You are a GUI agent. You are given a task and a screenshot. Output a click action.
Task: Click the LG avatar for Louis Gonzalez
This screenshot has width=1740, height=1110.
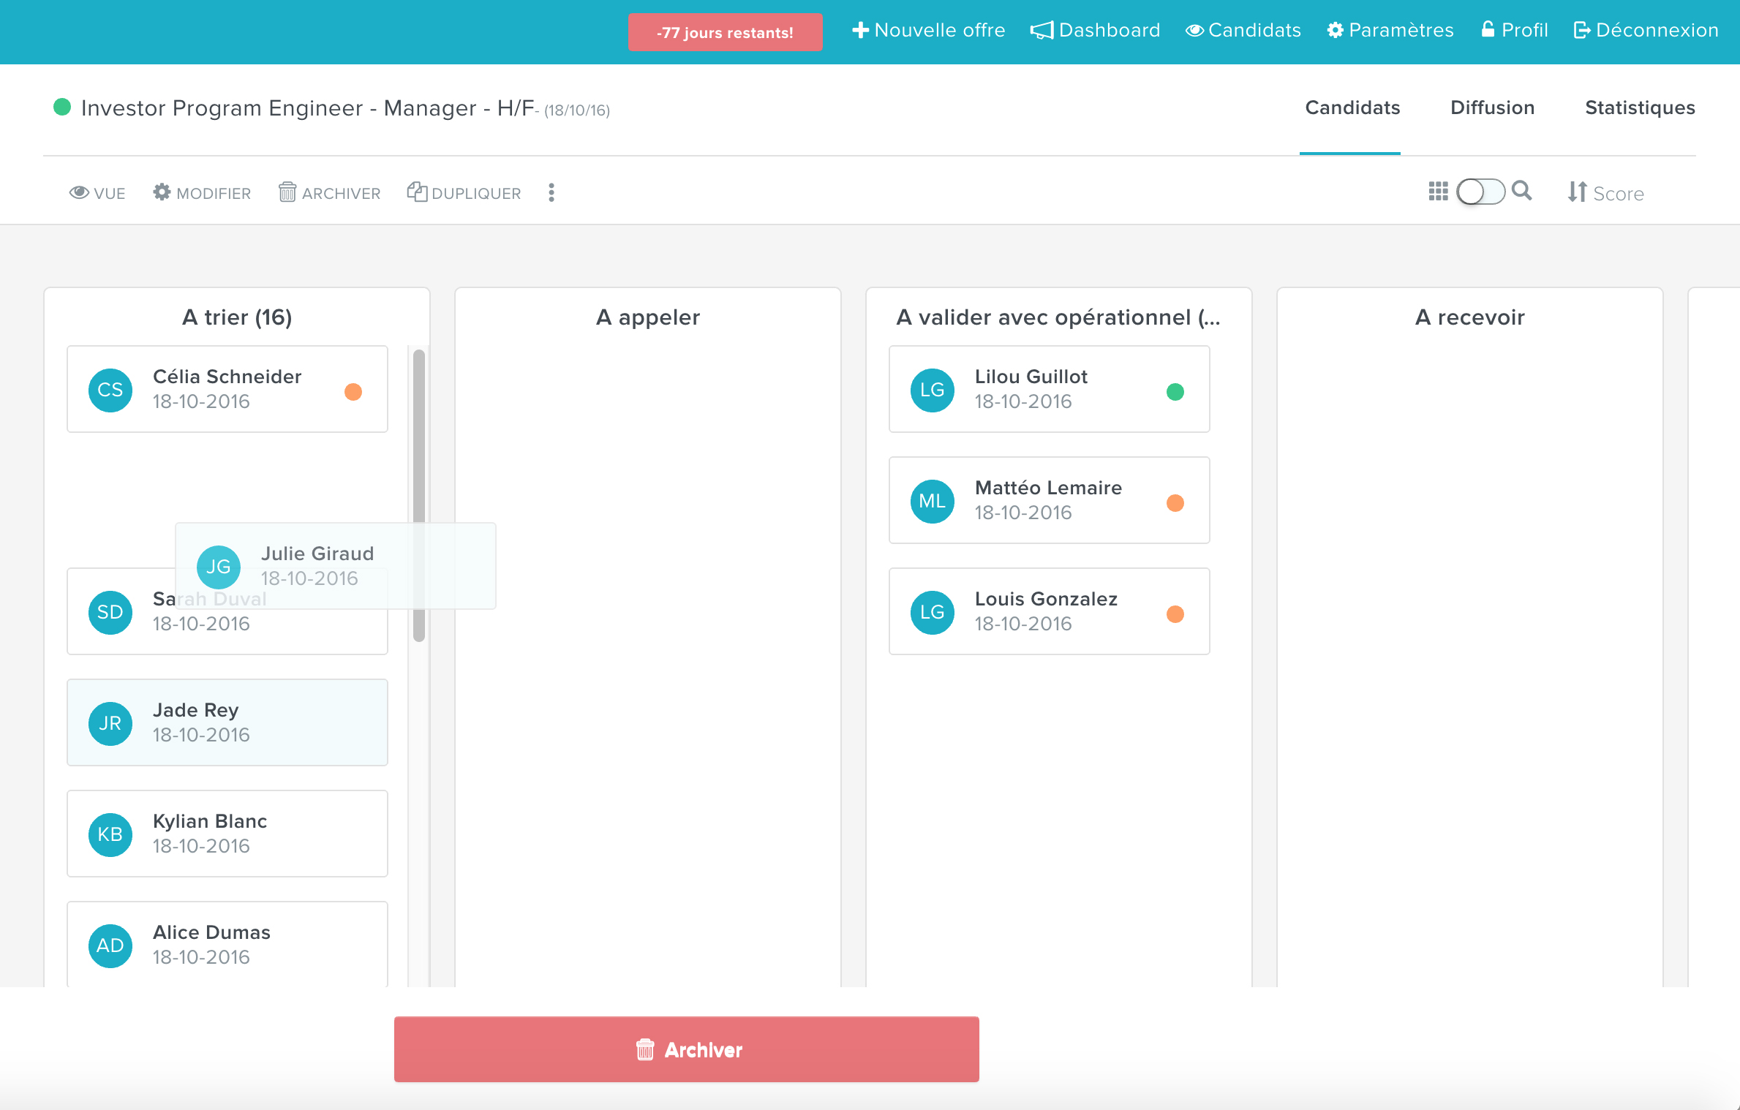(933, 612)
